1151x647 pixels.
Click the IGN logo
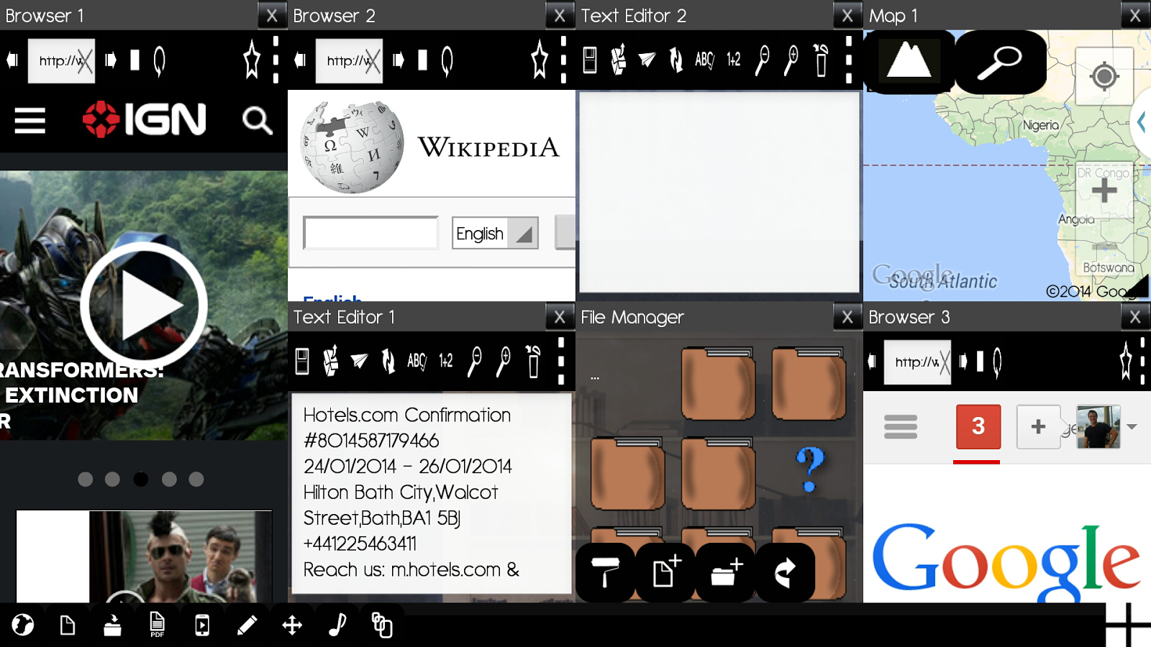(145, 119)
